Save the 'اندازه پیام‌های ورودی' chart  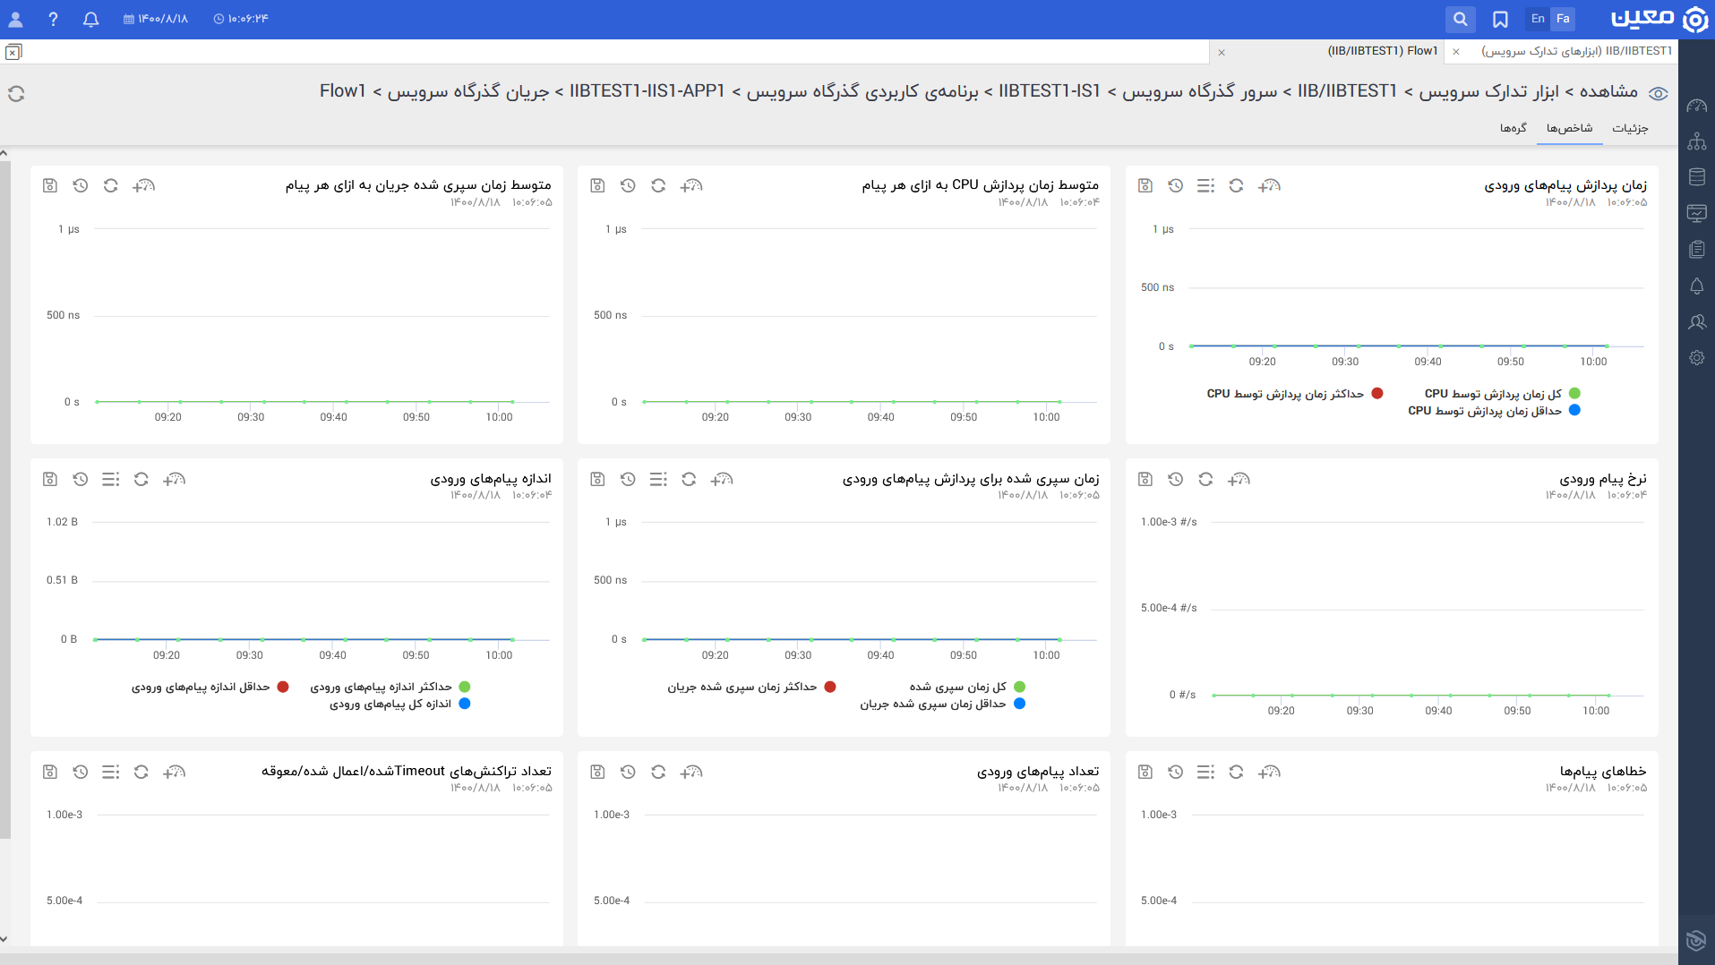point(50,480)
